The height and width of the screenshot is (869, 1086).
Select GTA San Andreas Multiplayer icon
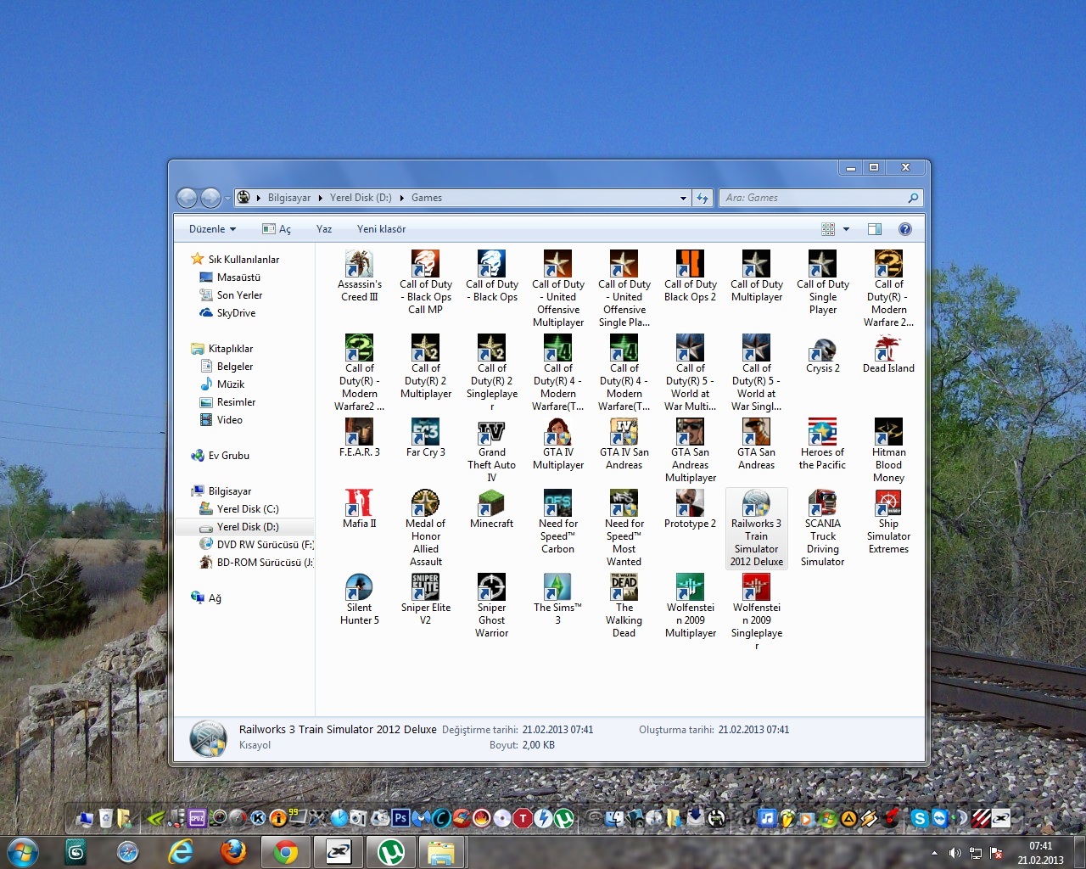(690, 451)
